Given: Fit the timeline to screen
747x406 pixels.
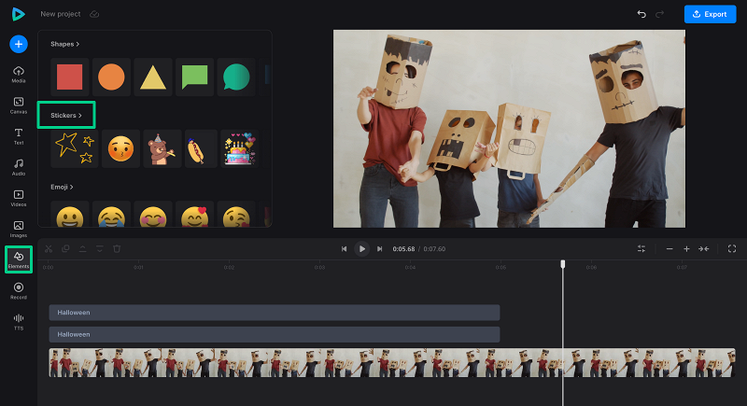Looking at the screenshot, I should (704, 249).
